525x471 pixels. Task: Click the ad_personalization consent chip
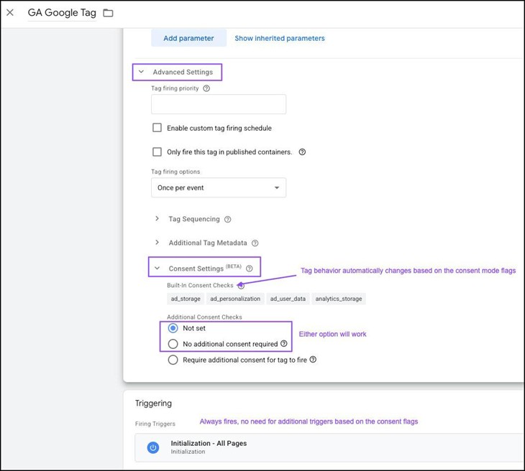[x=235, y=299]
